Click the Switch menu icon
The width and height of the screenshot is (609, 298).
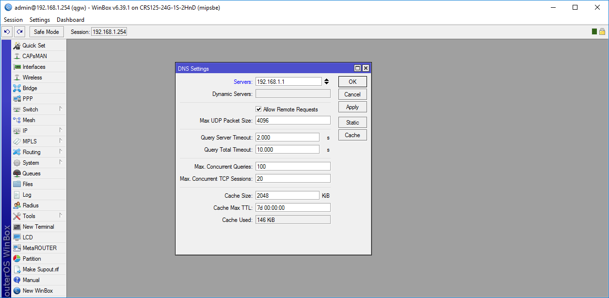(x=17, y=110)
